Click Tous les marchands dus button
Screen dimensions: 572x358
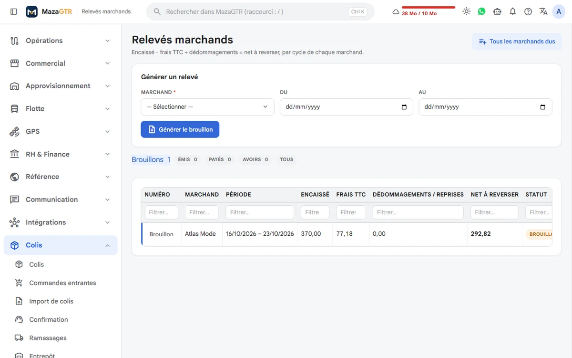(517, 42)
